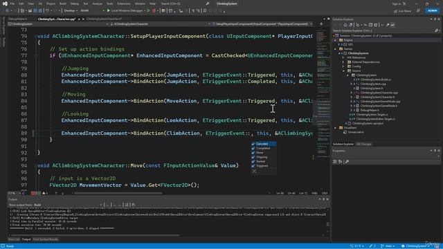443x249 pixels.
Task: Click Save All toolbar icon
Action: point(40,11)
